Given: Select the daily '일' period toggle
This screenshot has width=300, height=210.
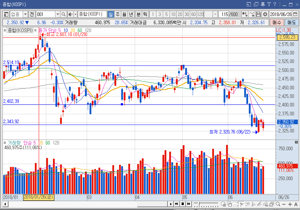Looking at the screenshot, I should coord(111,14).
